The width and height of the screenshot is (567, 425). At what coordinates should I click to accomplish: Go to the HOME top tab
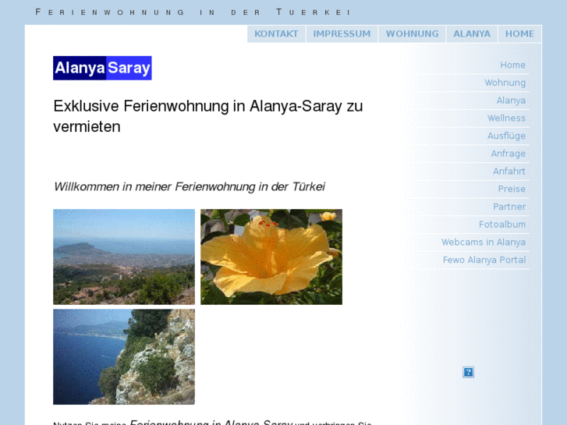coord(519,34)
